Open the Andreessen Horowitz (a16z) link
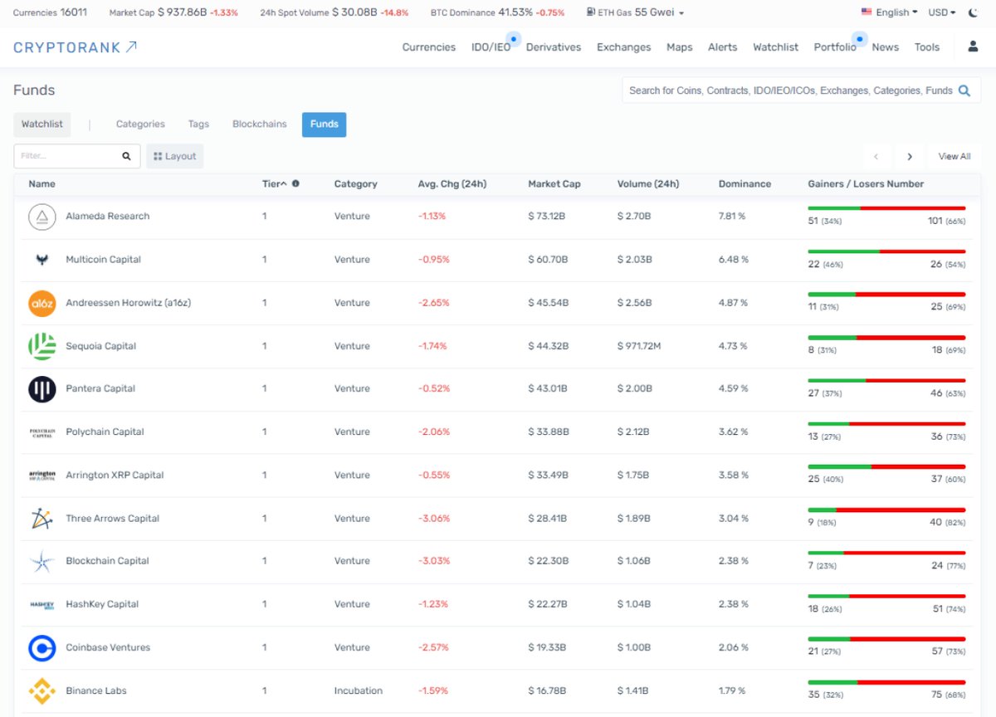The width and height of the screenshot is (996, 717). click(x=129, y=303)
